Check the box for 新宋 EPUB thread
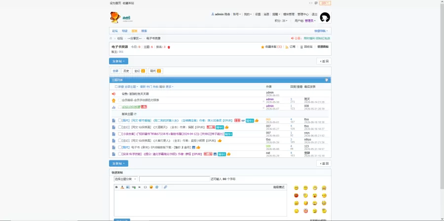The width and height of the screenshot is (444, 221). click(120, 147)
